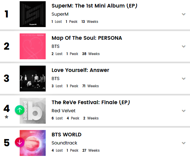Click the pink PERSONA album cover
Viewport: 190px width, 158px height.
33,46
